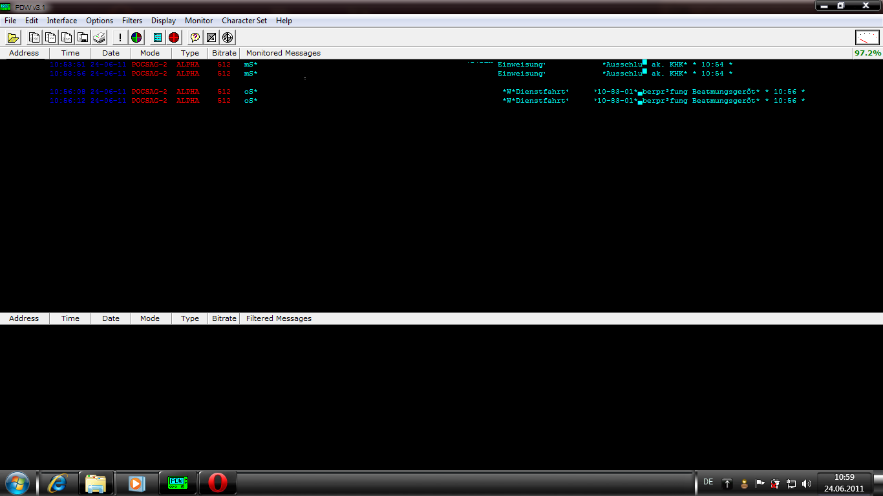This screenshot has height=496, width=883.
Task: Open the four-color circle toolbar icon
Action: click(x=136, y=37)
